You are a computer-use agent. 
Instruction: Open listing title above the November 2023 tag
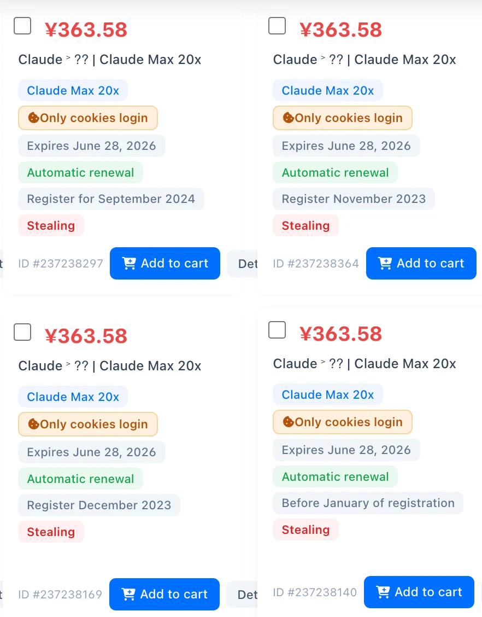365,60
